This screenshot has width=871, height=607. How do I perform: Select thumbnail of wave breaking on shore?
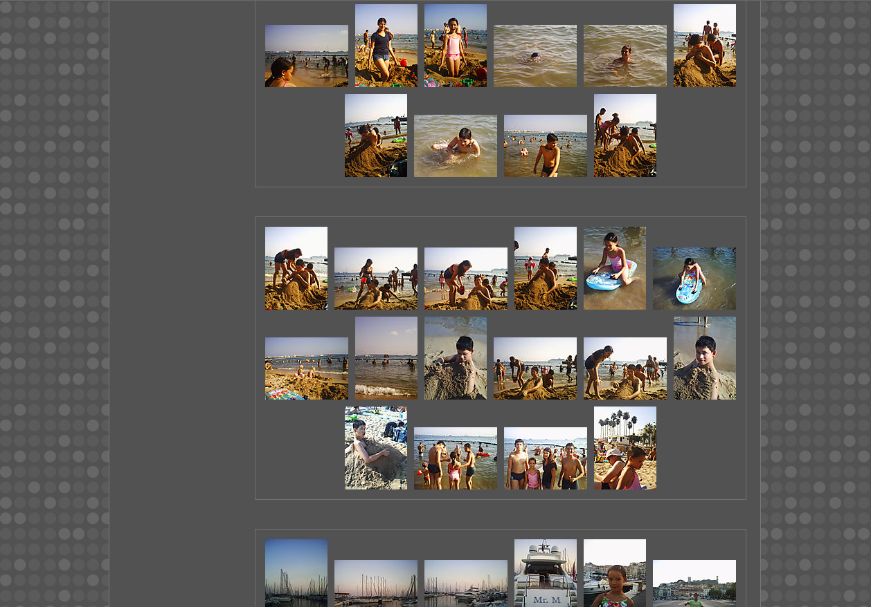(x=386, y=358)
